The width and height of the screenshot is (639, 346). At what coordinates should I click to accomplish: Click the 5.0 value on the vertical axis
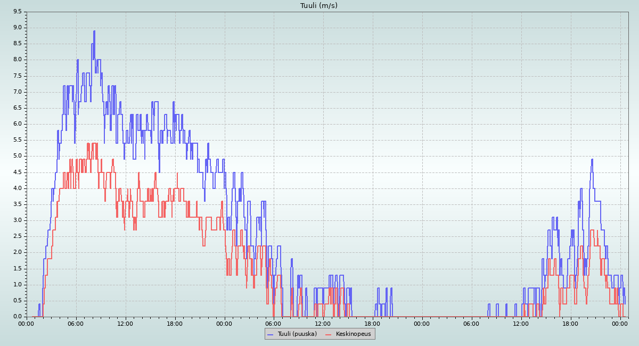coord(18,156)
